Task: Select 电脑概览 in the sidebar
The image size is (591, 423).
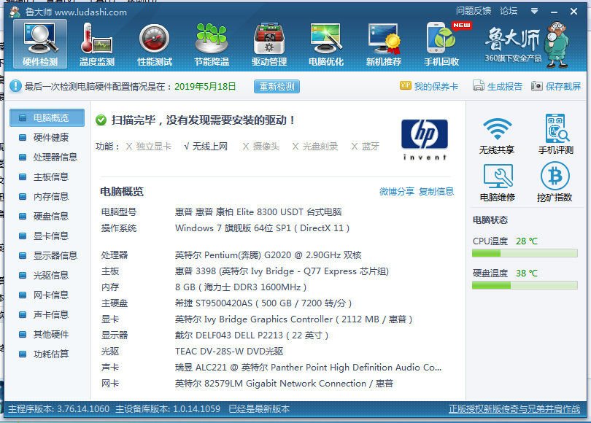Action: pyautogui.click(x=47, y=118)
